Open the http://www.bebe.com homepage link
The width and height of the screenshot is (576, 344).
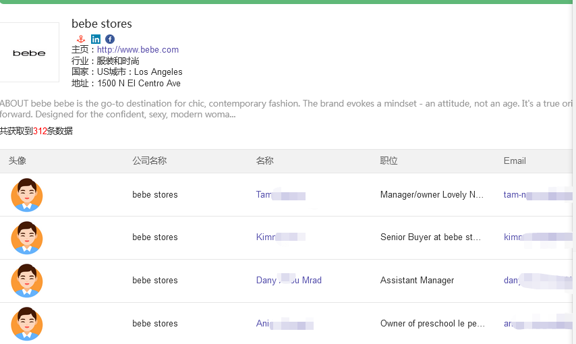[x=138, y=50]
